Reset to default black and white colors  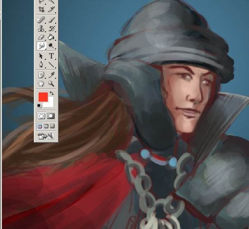pos(39,106)
